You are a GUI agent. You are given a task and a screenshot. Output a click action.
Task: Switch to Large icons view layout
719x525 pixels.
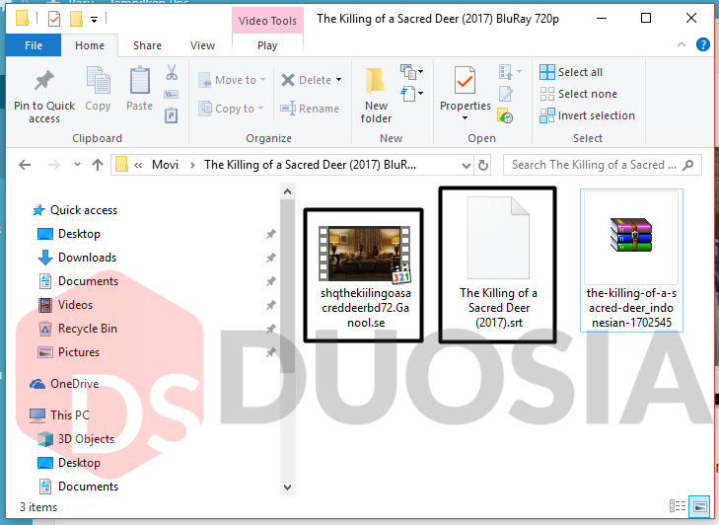[x=700, y=506]
